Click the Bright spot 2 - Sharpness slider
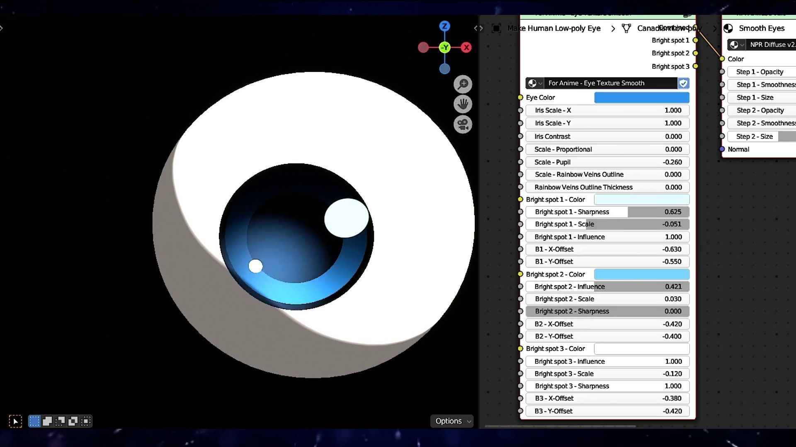Image resolution: width=796 pixels, height=447 pixels. coord(607,311)
